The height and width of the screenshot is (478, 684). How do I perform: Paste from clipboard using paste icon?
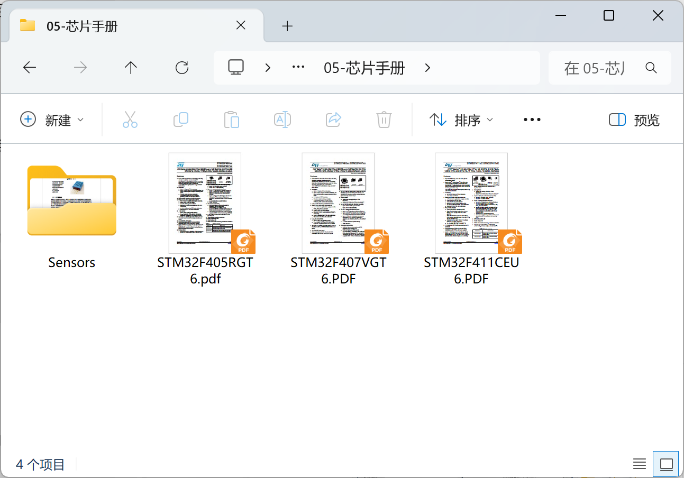[x=232, y=119]
